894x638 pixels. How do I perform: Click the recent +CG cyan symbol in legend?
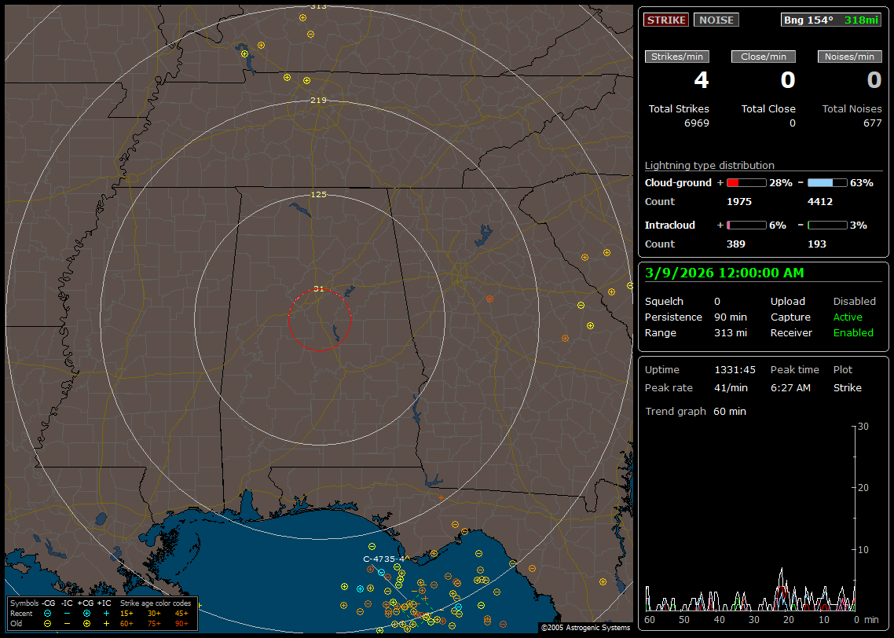[86, 613]
